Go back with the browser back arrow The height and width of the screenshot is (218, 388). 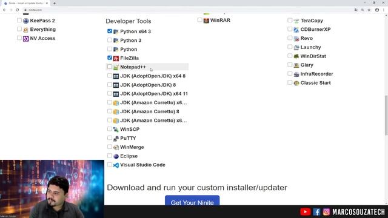tap(4, 10)
